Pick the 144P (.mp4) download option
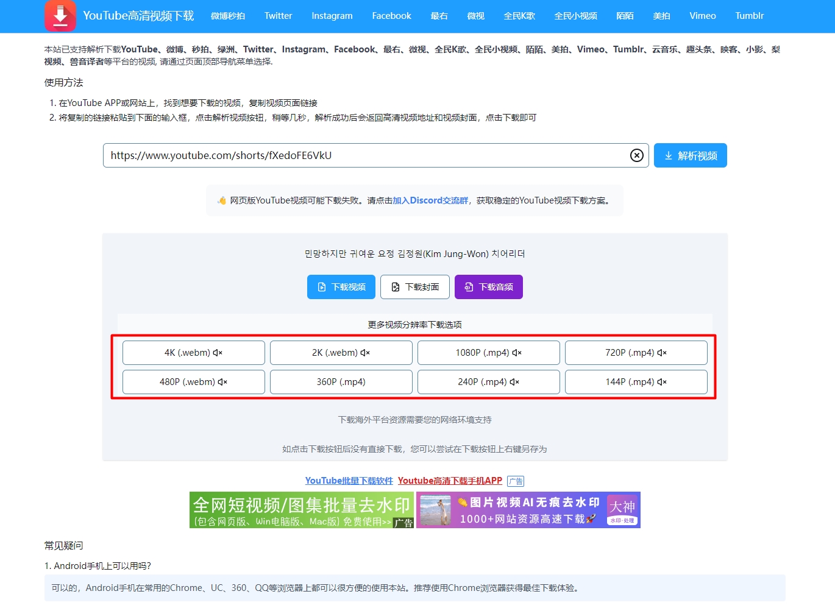835x608 pixels. pos(636,382)
